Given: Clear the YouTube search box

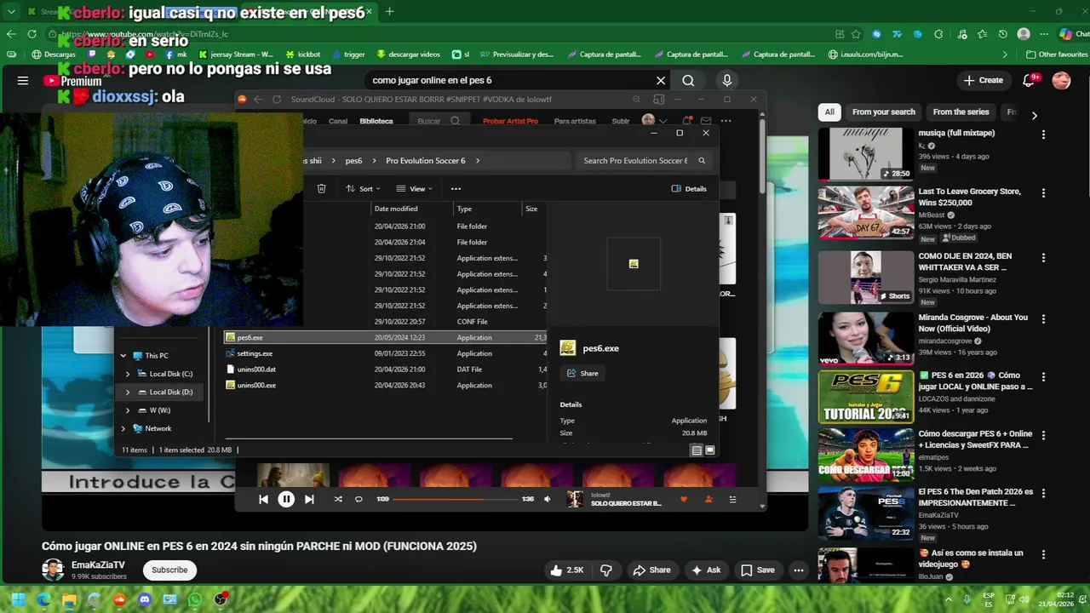Looking at the screenshot, I should click(660, 80).
